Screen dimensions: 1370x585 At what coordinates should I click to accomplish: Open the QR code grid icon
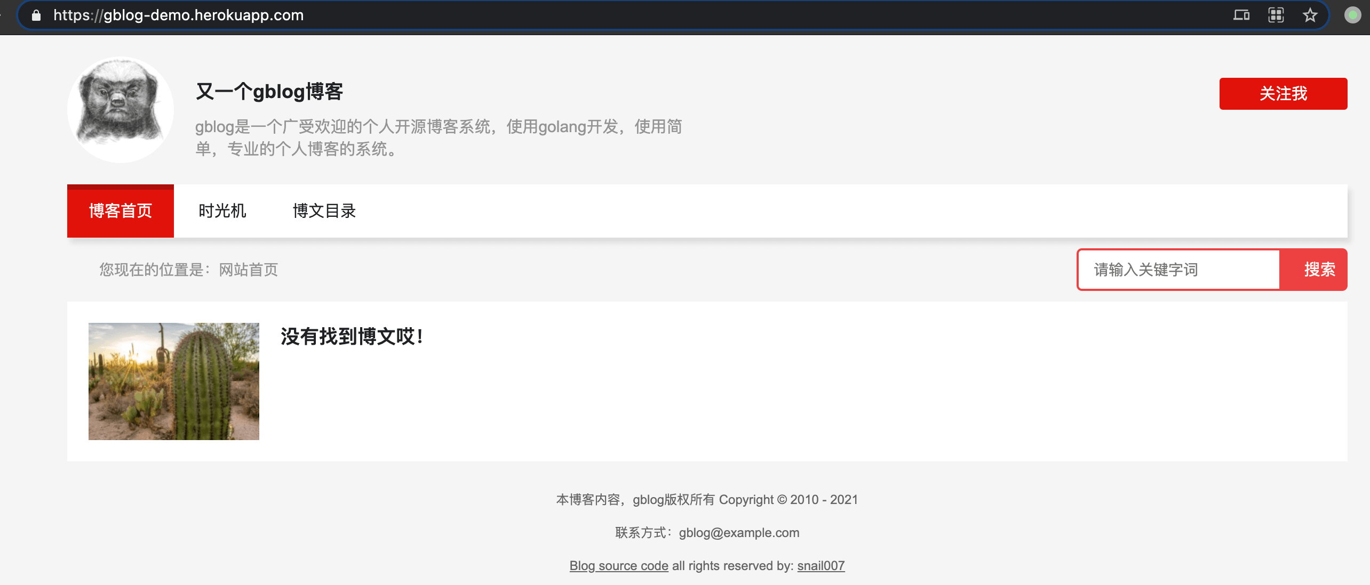(1276, 15)
